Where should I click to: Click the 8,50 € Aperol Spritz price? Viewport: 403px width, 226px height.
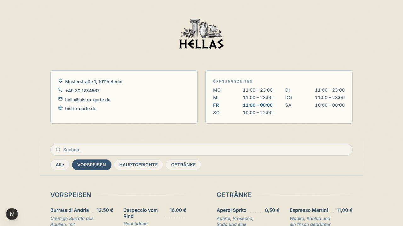click(272, 210)
